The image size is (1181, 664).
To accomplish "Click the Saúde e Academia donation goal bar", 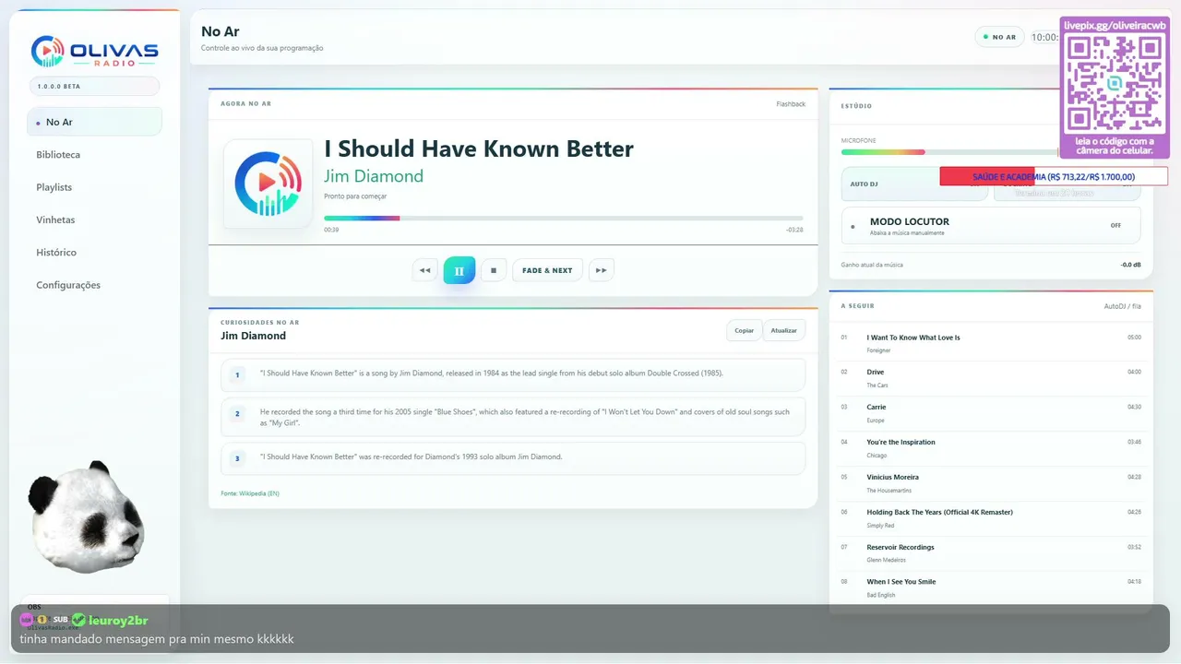I will [1054, 176].
